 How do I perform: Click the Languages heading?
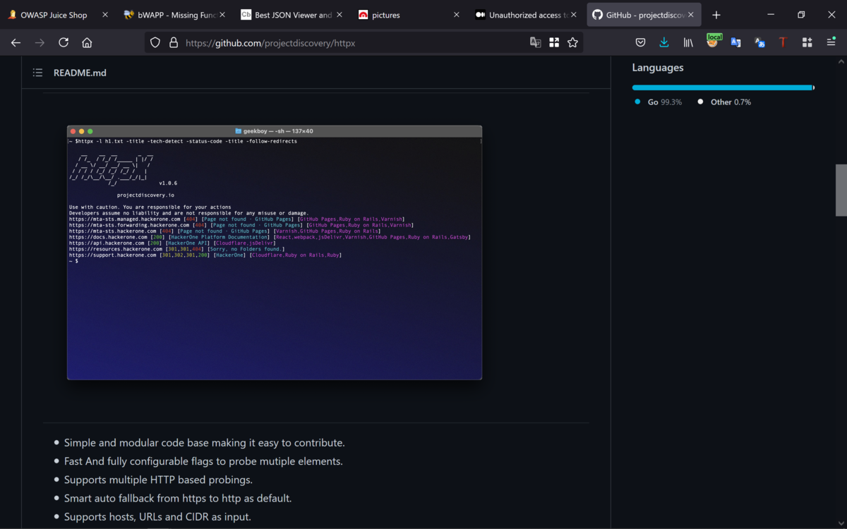tap(658, 68)
